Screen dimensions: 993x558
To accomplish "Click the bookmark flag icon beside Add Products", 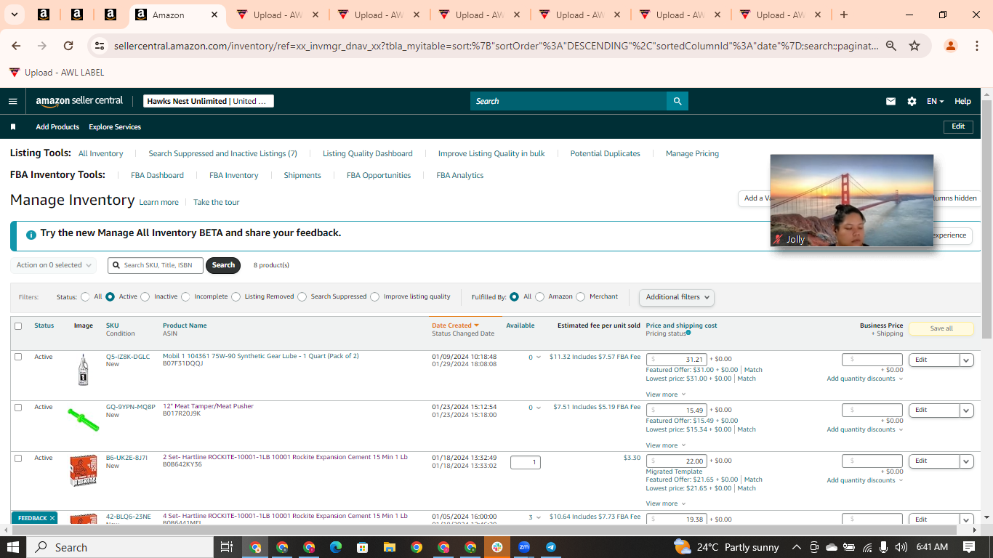I will point(13,127).
